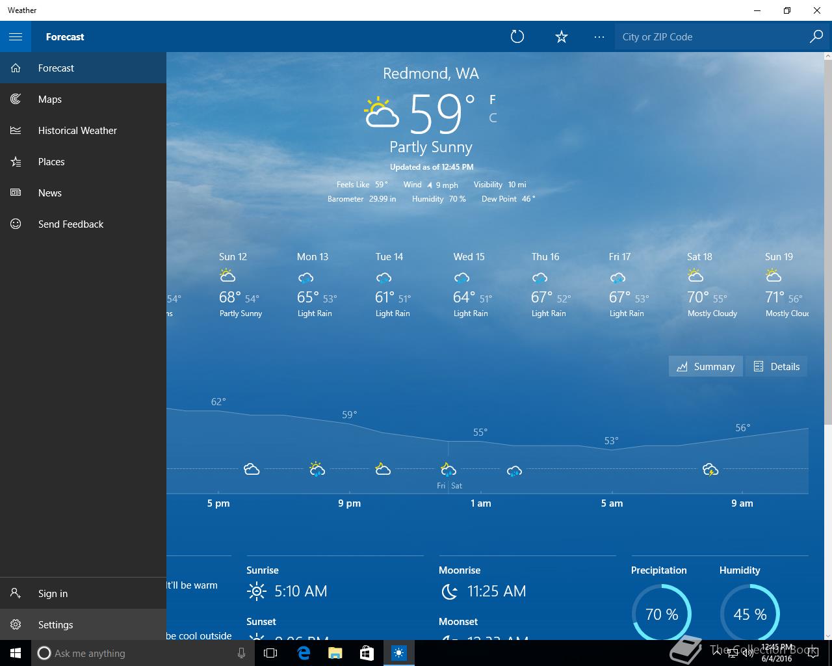Switch hourly view to Details

pyautogui.click(x=776, y=366)
